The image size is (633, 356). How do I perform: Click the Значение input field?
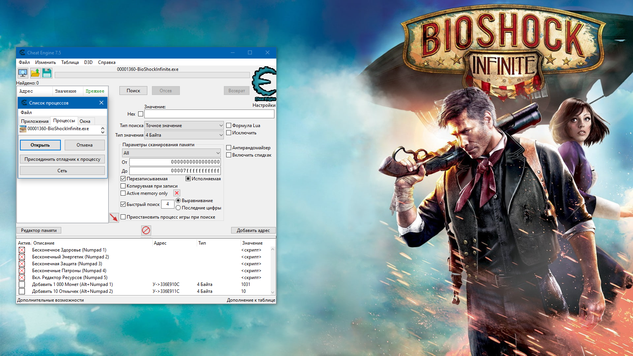[x=209, y=114]
